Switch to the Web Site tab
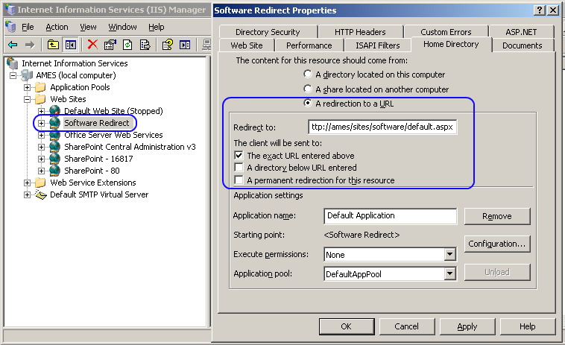This screenshot has width=565, height=345. (247, 45)
